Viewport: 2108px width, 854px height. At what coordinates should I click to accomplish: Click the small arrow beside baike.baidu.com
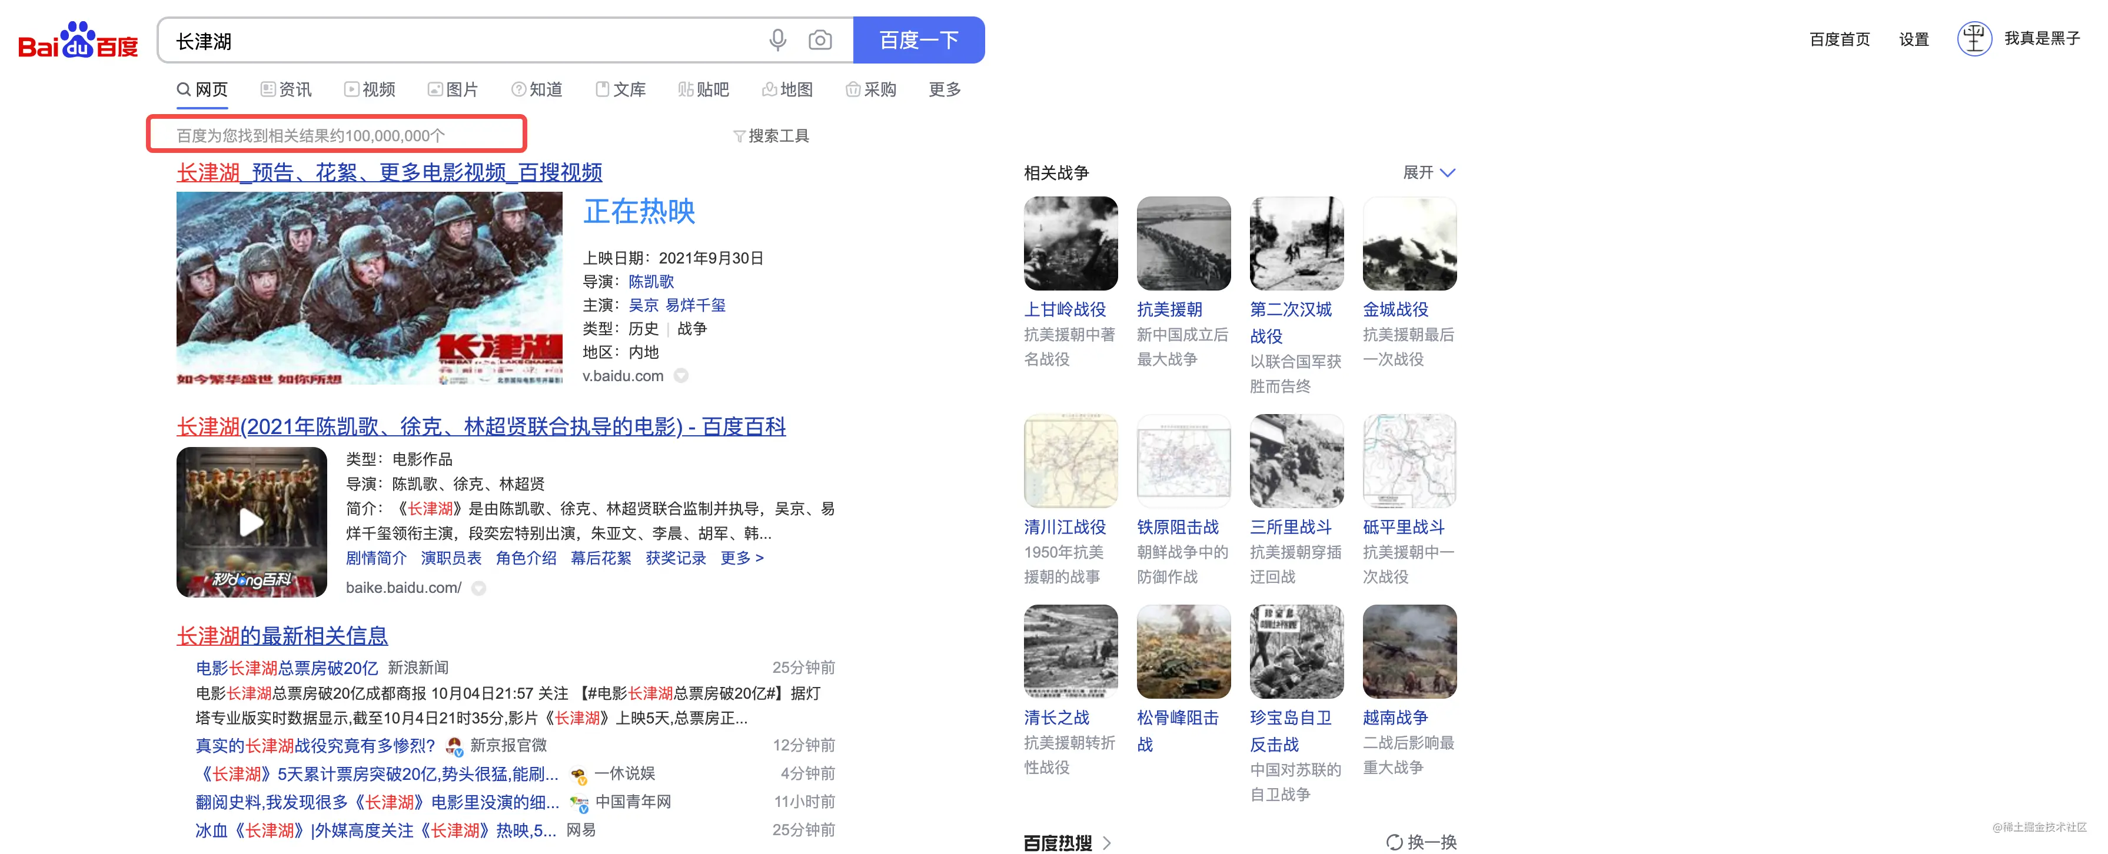click(x=478, y=588)
